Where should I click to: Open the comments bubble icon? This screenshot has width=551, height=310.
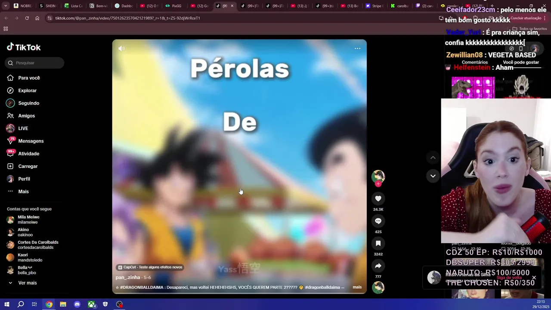click(x=378, y=221)
